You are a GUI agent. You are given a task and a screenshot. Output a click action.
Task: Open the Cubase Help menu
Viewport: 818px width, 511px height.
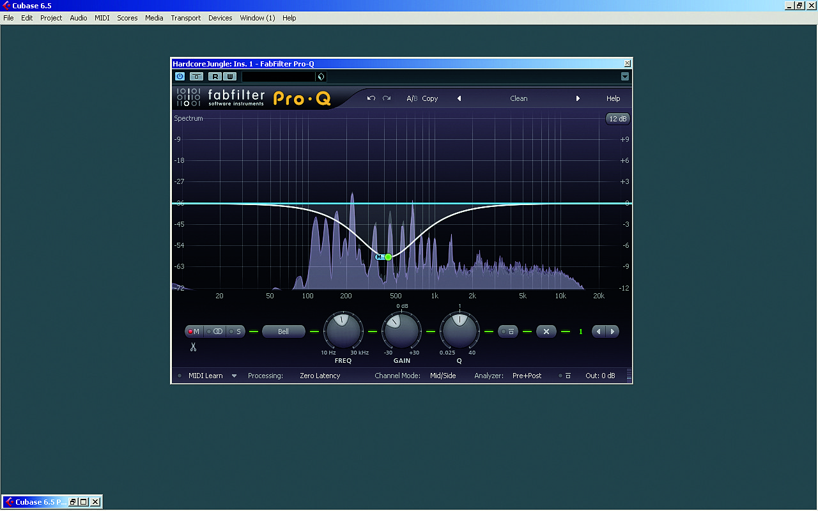(x=289, y=18)
